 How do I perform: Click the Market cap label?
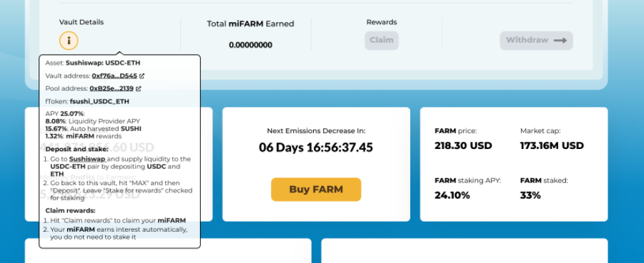(x=540, y=131)
